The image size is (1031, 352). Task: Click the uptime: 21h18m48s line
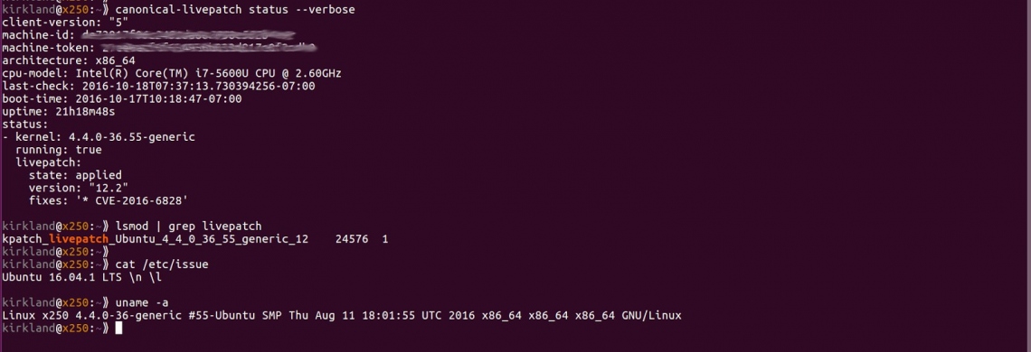tap(59, 112)
